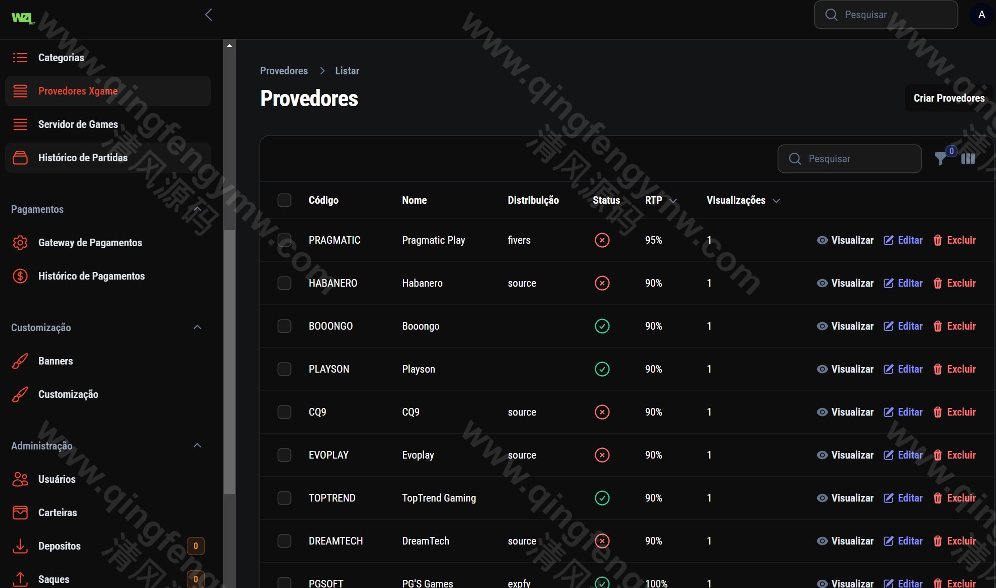Viewport: 996px width, 588px height.
Task: Click Editar for TopTrend Gaming
Action: 903,498
